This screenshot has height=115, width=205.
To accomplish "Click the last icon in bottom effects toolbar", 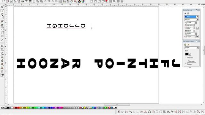I will 202,112.
